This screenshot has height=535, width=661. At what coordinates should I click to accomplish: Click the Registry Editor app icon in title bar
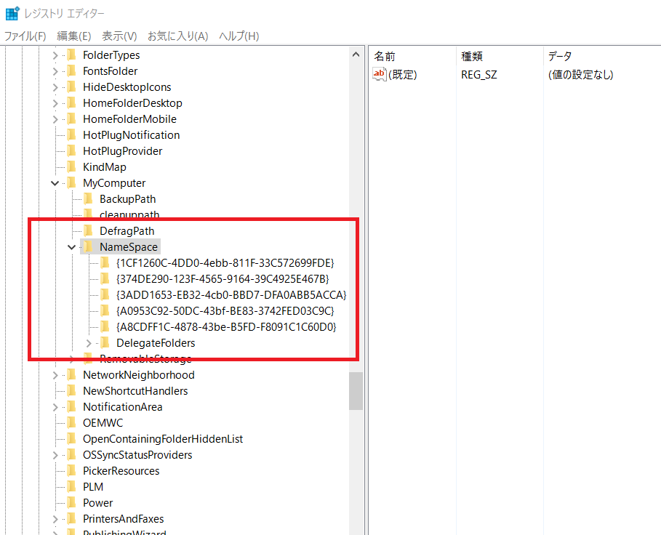coord(12,14)
